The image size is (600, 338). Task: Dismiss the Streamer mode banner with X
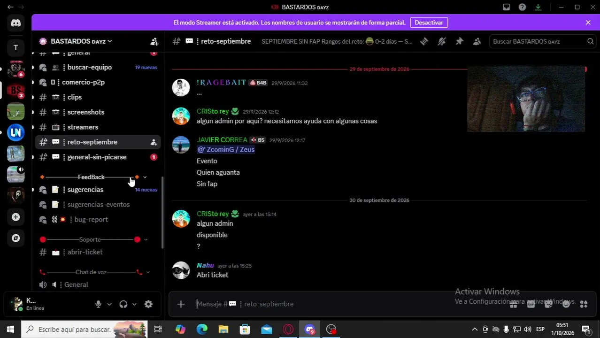[588, 23]
